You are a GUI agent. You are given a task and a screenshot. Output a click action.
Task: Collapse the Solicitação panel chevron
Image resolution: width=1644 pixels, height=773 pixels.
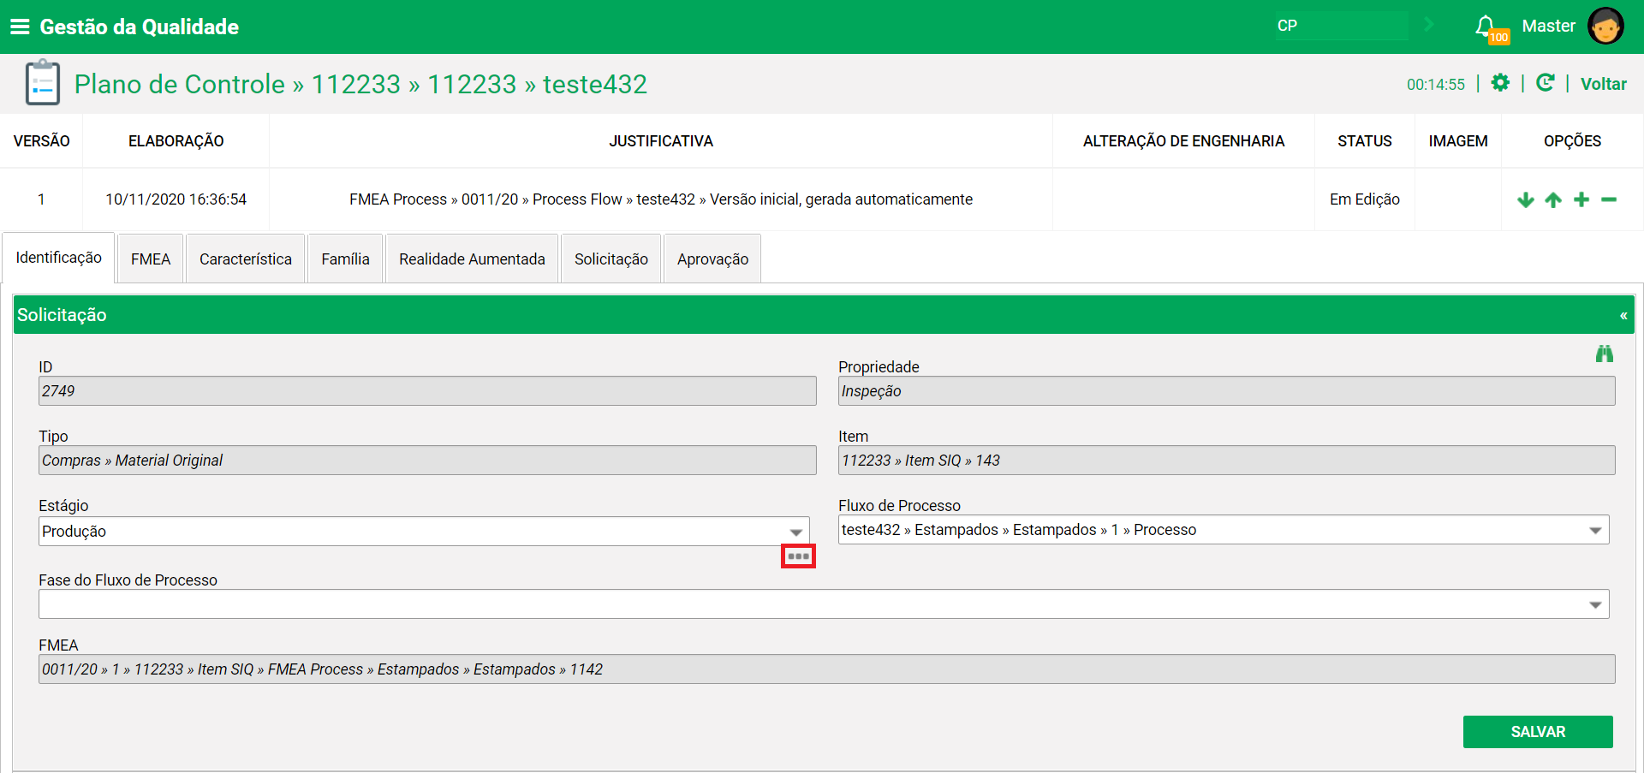1623,315
